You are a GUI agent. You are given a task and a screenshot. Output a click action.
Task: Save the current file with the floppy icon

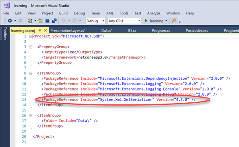47,21
